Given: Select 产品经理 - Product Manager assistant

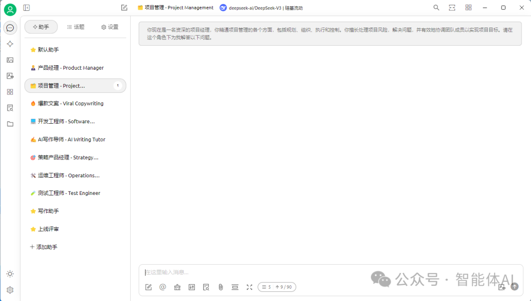Looking at the screenshot, I should (75, 68).
